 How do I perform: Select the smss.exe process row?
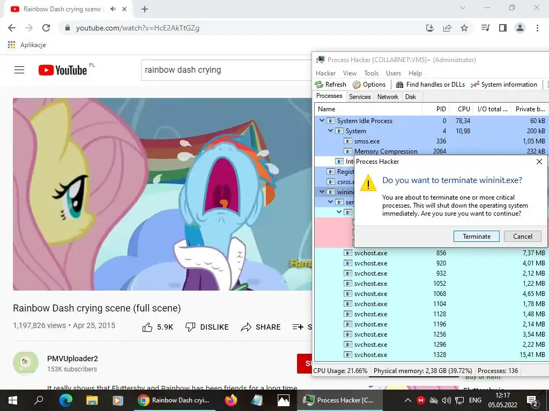click(x=432, y=141)
